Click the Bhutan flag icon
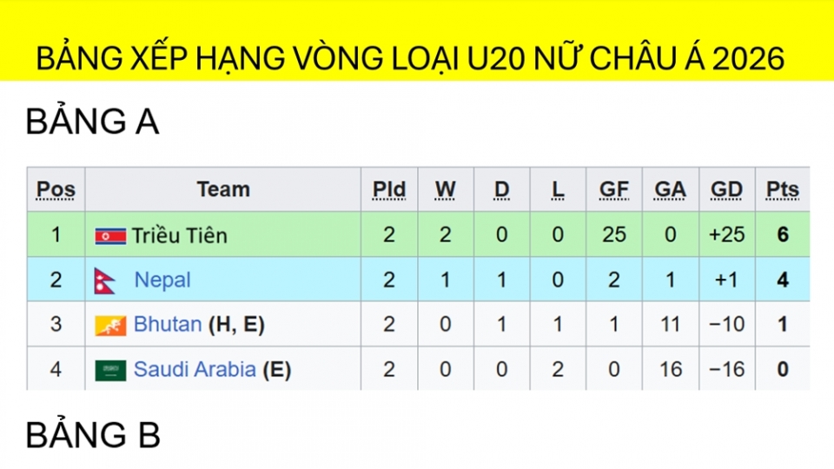Screen dimensions: 834x469 pos(110,326)
